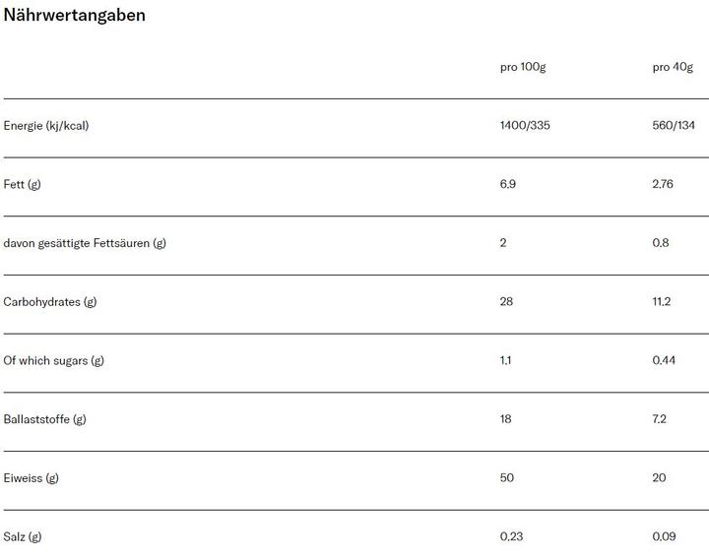Click the 1400/335 energy value

(x=525, y=125)
